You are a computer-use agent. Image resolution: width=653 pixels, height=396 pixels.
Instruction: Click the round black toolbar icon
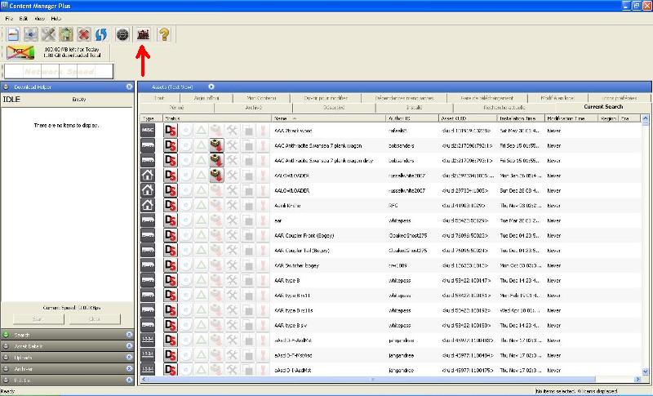pos(122,34)
